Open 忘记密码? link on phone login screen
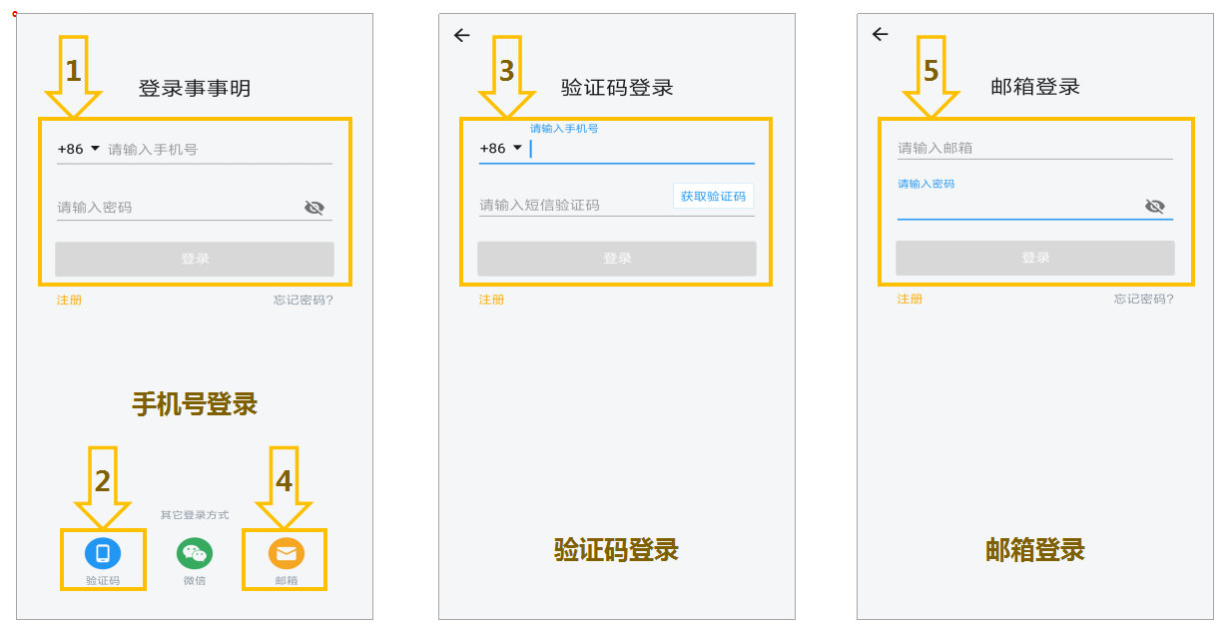 (x=304, y=300)
